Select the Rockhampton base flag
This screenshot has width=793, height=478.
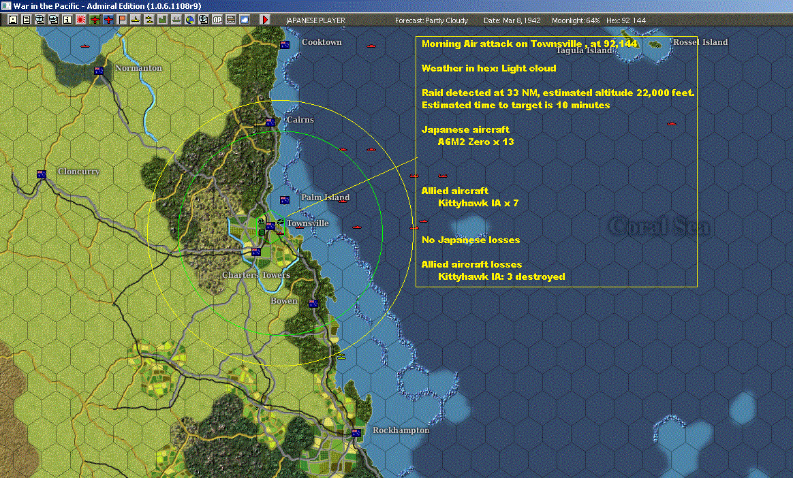(x=356, y=433)
